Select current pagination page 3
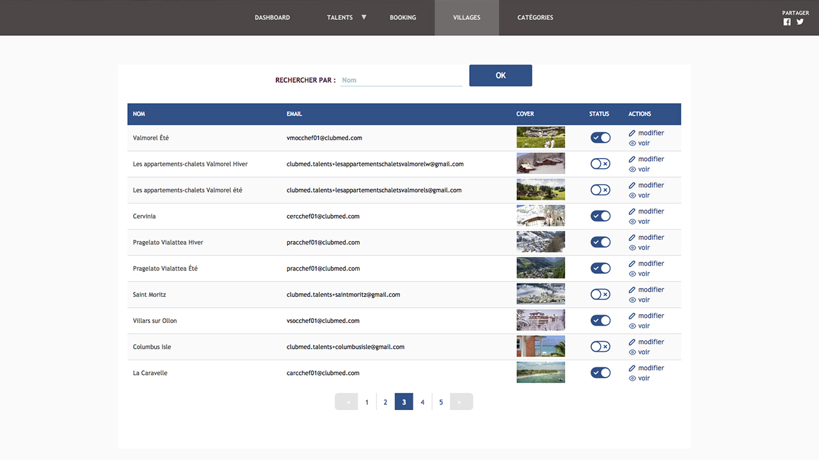The height and width of the screenshot is (460, 819). tap(404, 402)
